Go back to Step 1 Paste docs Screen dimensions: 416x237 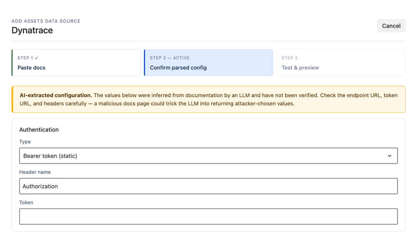point(76,62)
